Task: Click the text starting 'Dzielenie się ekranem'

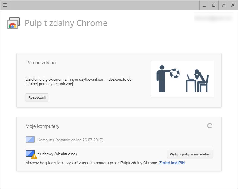Action: pos(79,82)
